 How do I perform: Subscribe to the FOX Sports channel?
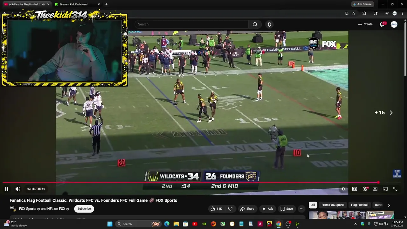[x=84, y=209]
